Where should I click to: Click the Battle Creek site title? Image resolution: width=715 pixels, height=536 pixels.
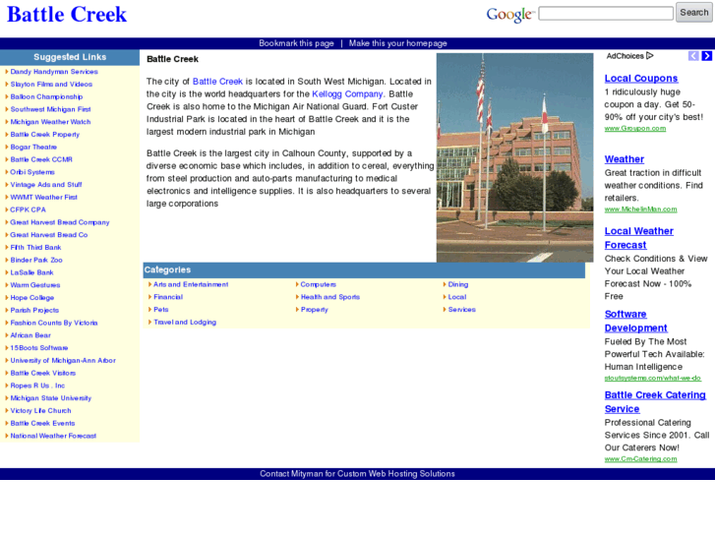[x=67, y=14]
